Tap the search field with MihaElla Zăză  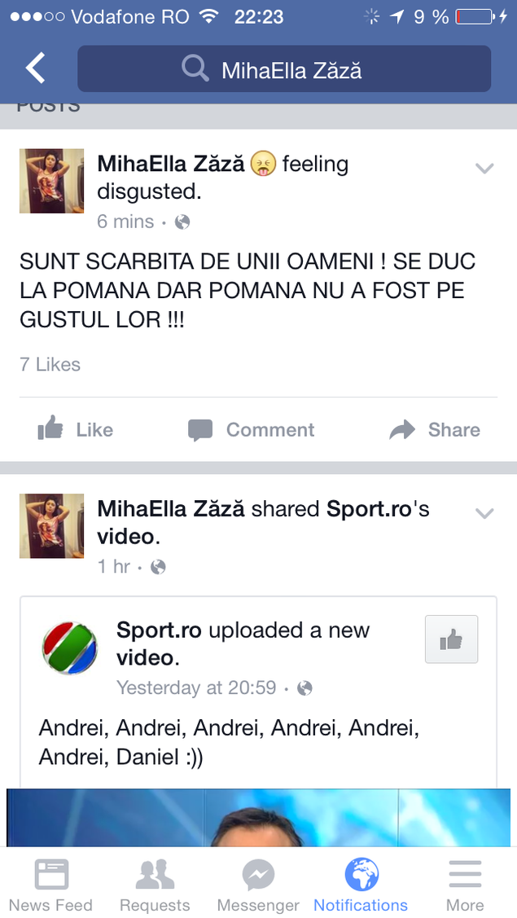(x=284, y=69)
